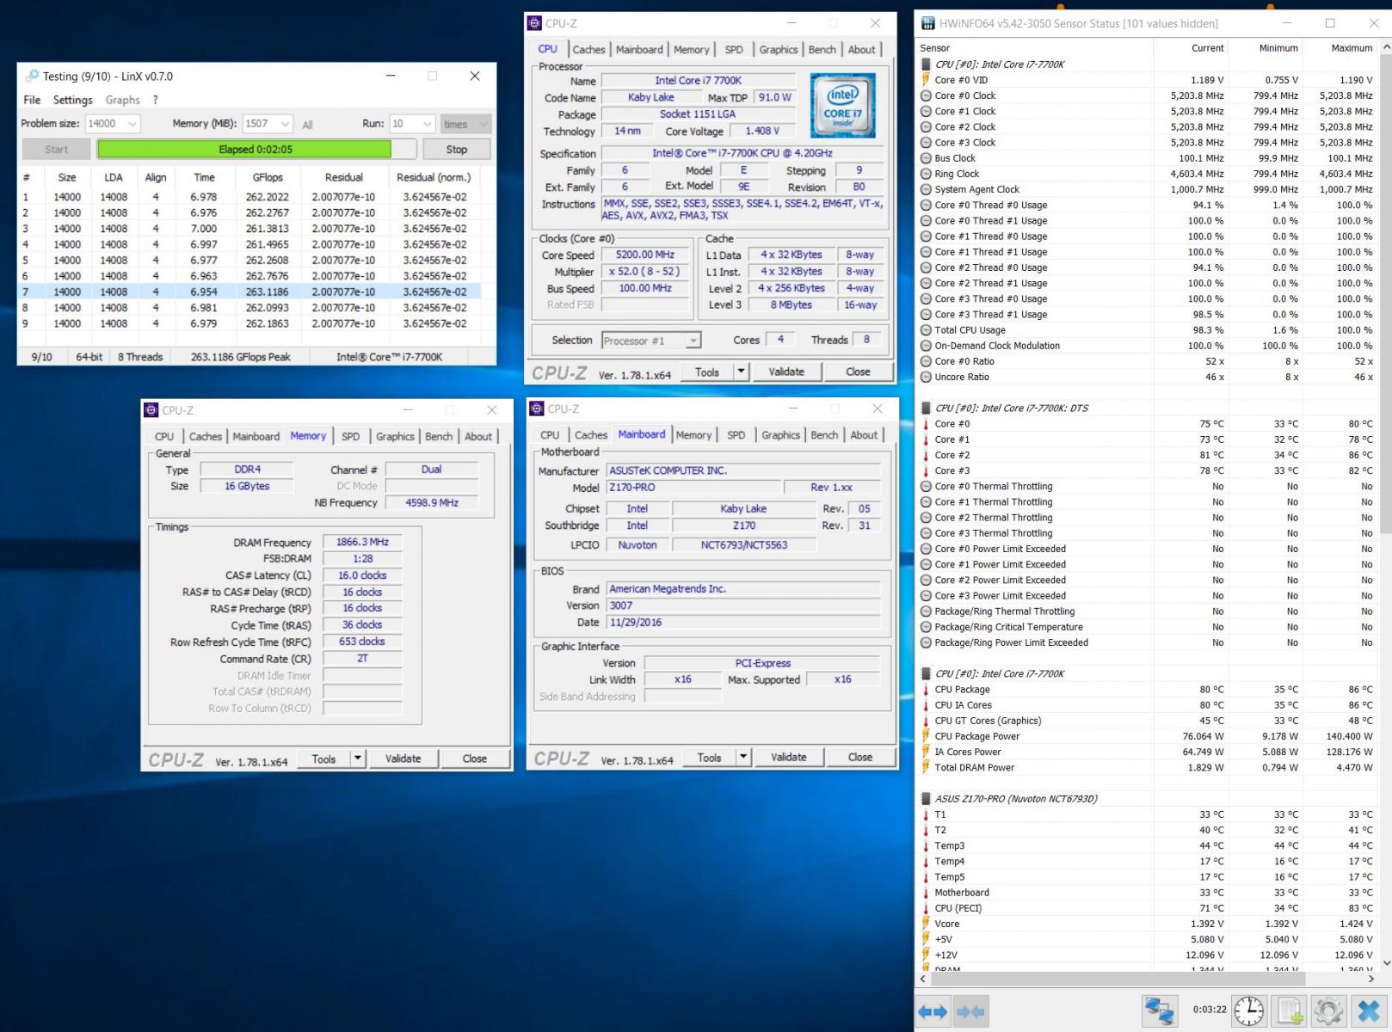
Task: Open HWiNFO sensor settings gear icon
Action: (x=1327, y=1010)
